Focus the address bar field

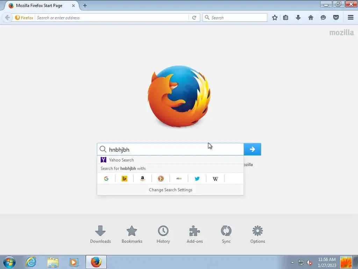coord(112,18)
